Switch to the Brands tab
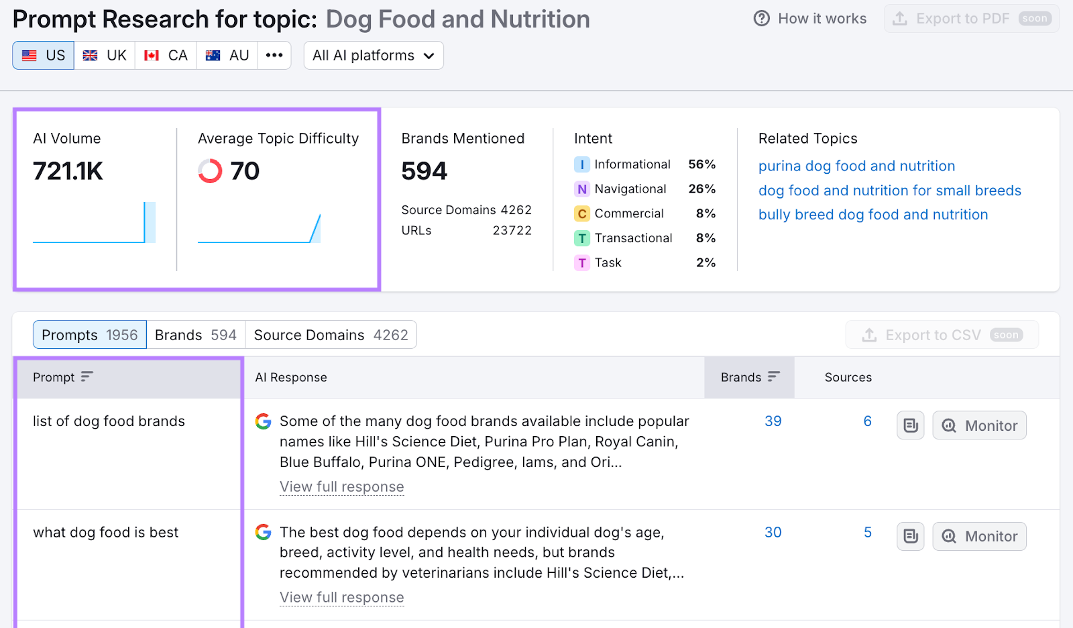The height and width of the screenshot is (628, 1073). (194, 334)
